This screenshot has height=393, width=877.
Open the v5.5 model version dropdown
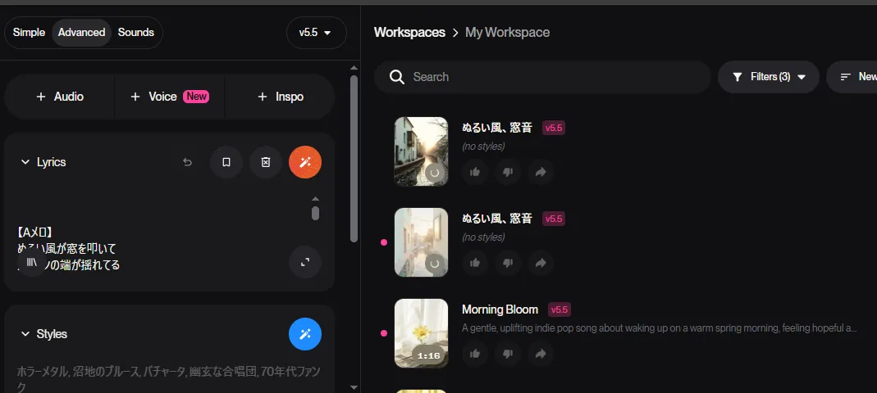[316, 33]
